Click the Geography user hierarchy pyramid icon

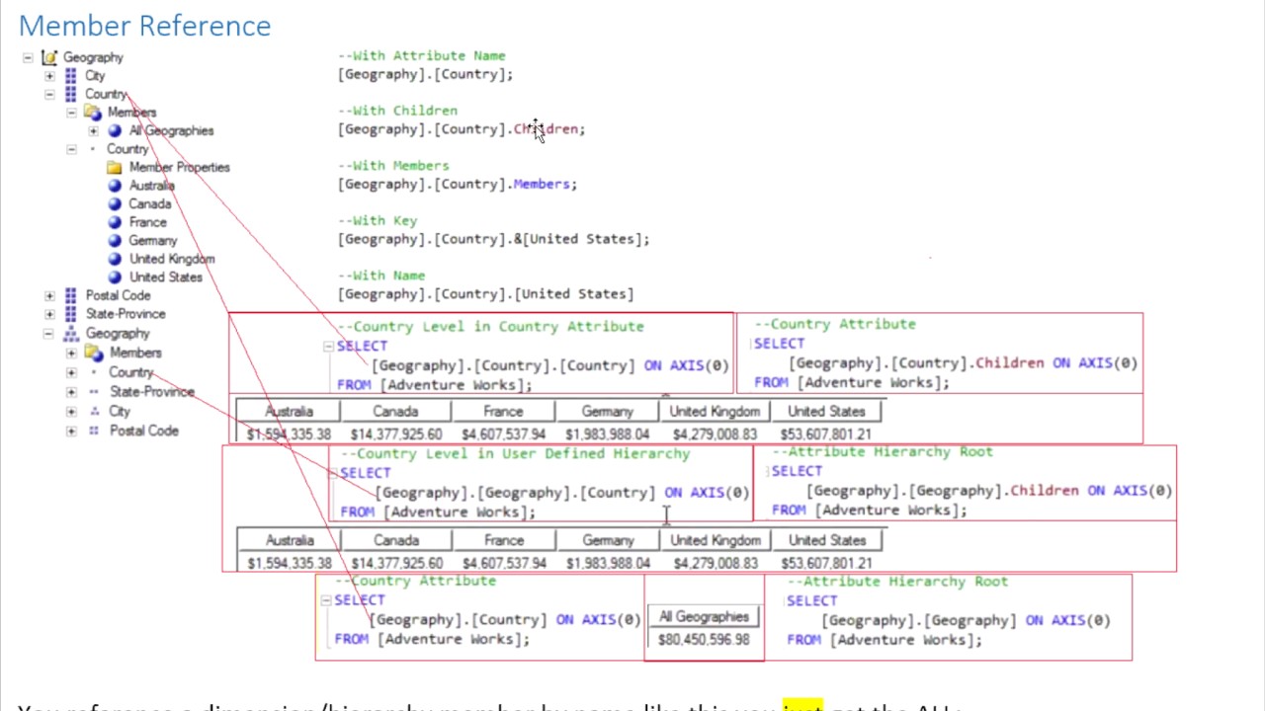click(71, 334)
